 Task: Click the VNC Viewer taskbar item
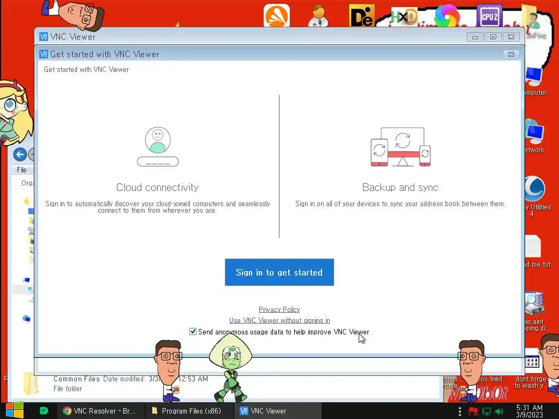(277, 411)
